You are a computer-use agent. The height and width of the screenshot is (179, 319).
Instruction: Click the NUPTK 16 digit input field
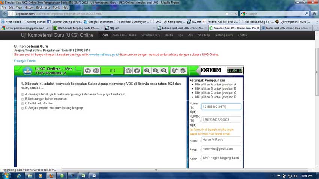tap(221, 120)
